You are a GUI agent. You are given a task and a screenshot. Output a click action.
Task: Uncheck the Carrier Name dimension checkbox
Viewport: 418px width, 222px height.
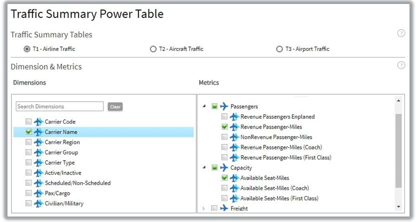pos(28,132)
